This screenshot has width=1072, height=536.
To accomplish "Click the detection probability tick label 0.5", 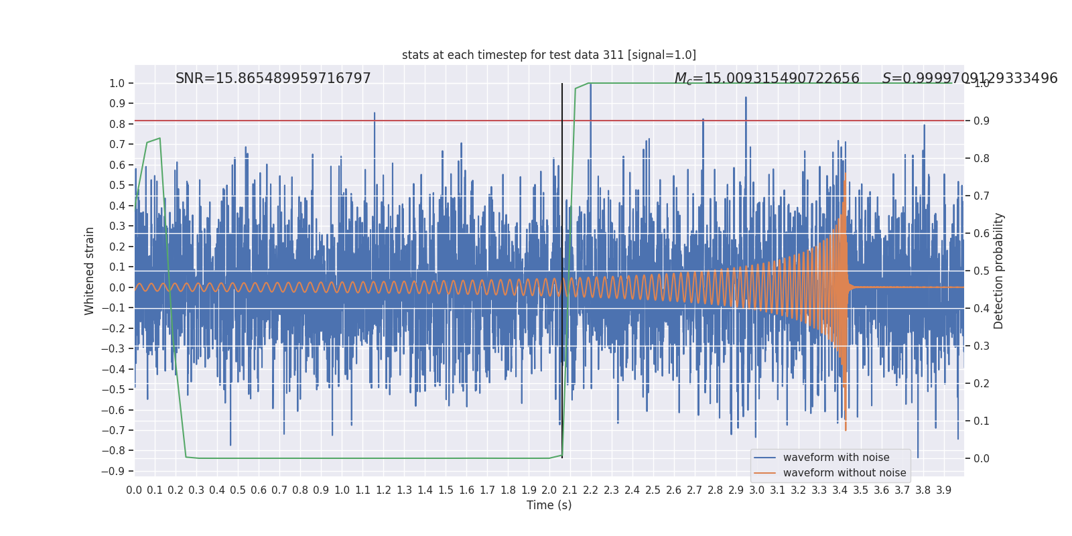I will (982, 271).
